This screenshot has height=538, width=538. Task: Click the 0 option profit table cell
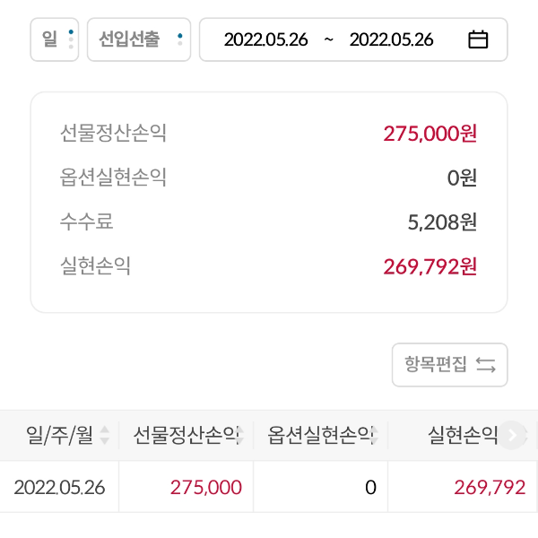tap(369, 487)
